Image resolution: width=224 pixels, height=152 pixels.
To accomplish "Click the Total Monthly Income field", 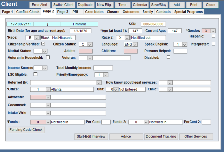I will tap(103, 68).
